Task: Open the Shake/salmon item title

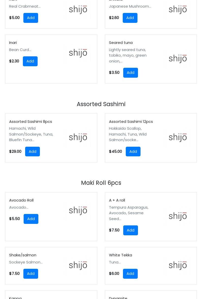Action: [23, 255]
